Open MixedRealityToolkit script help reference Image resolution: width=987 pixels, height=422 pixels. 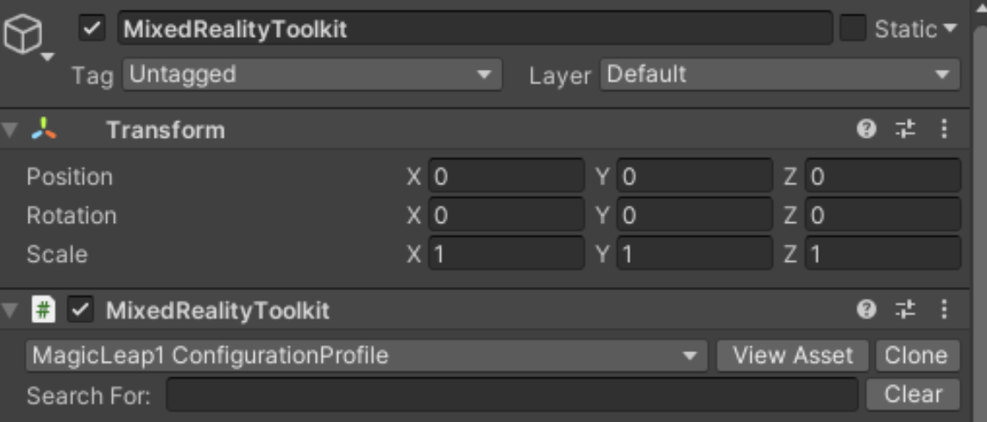pos(866,310)
